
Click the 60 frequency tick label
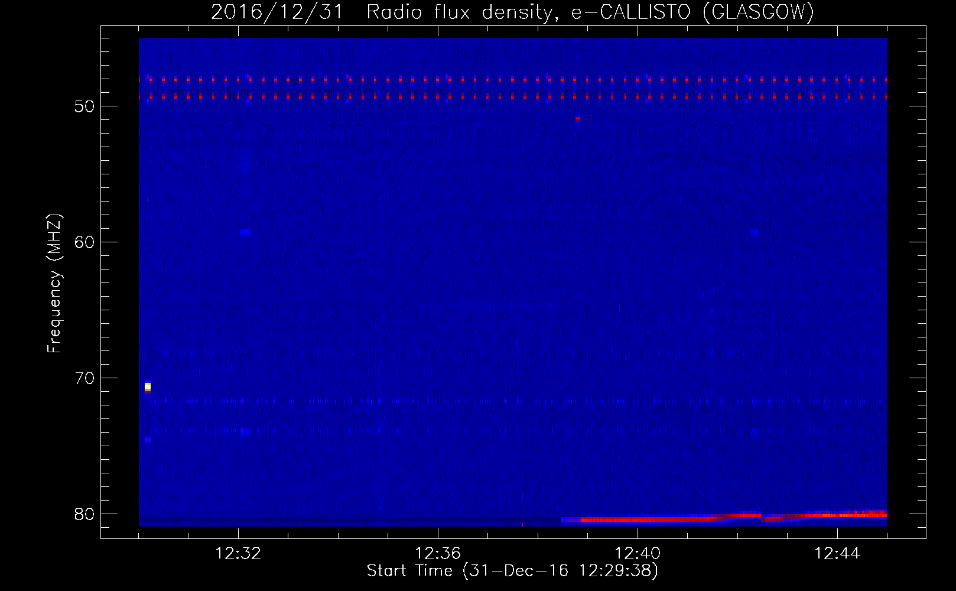[x=84, y=242]
